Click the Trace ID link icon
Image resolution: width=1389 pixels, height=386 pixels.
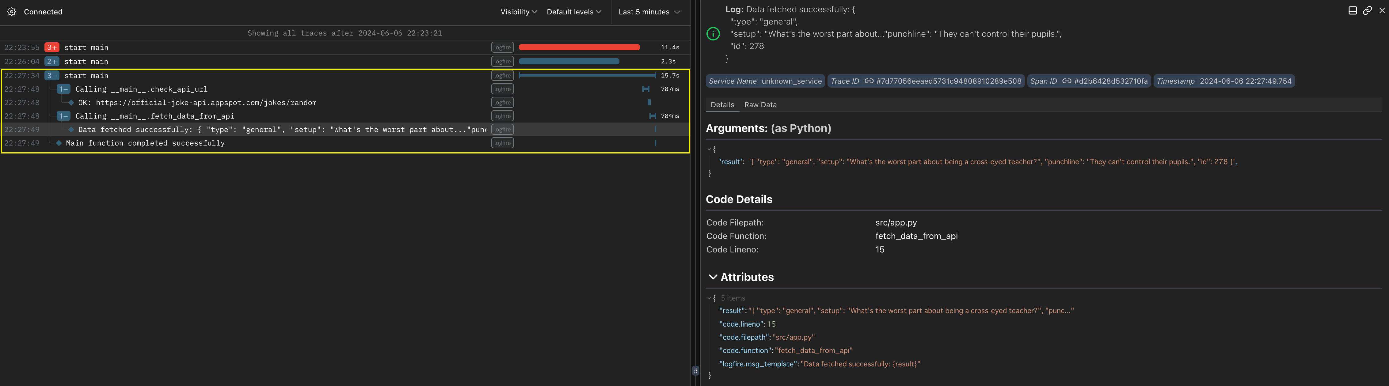click(869, 81)
